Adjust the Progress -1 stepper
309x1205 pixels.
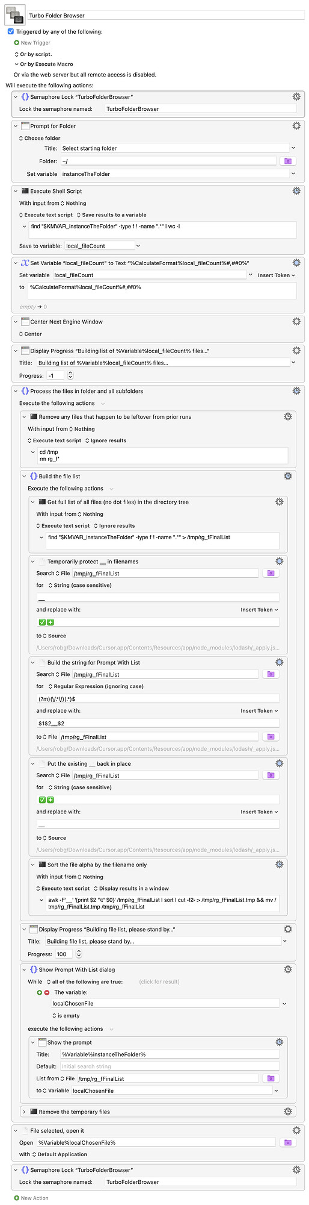(70, 375)
